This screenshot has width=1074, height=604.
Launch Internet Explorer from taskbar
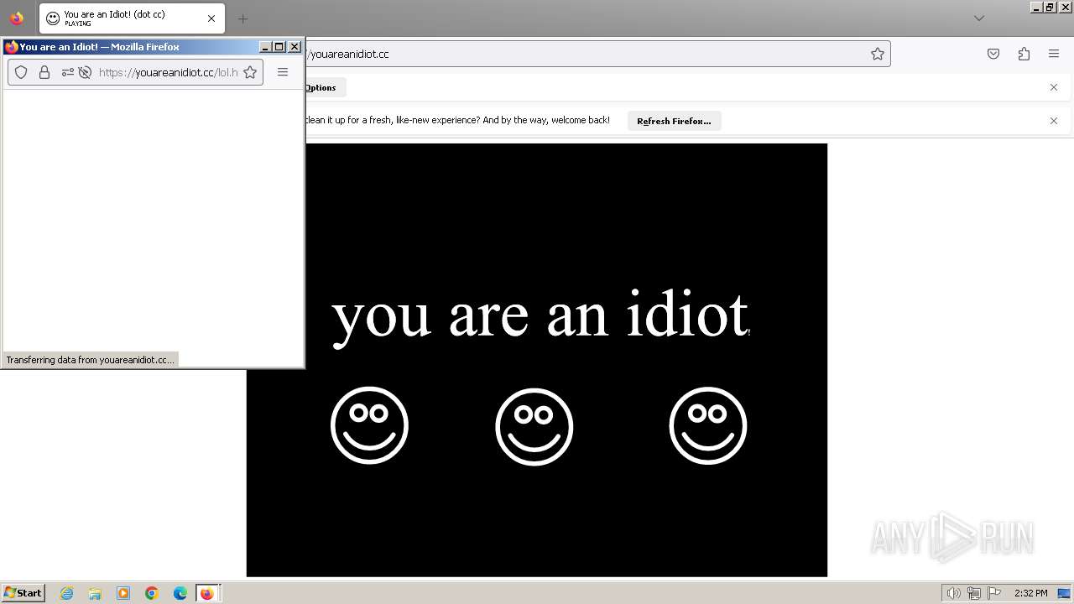tap(66, 593)
